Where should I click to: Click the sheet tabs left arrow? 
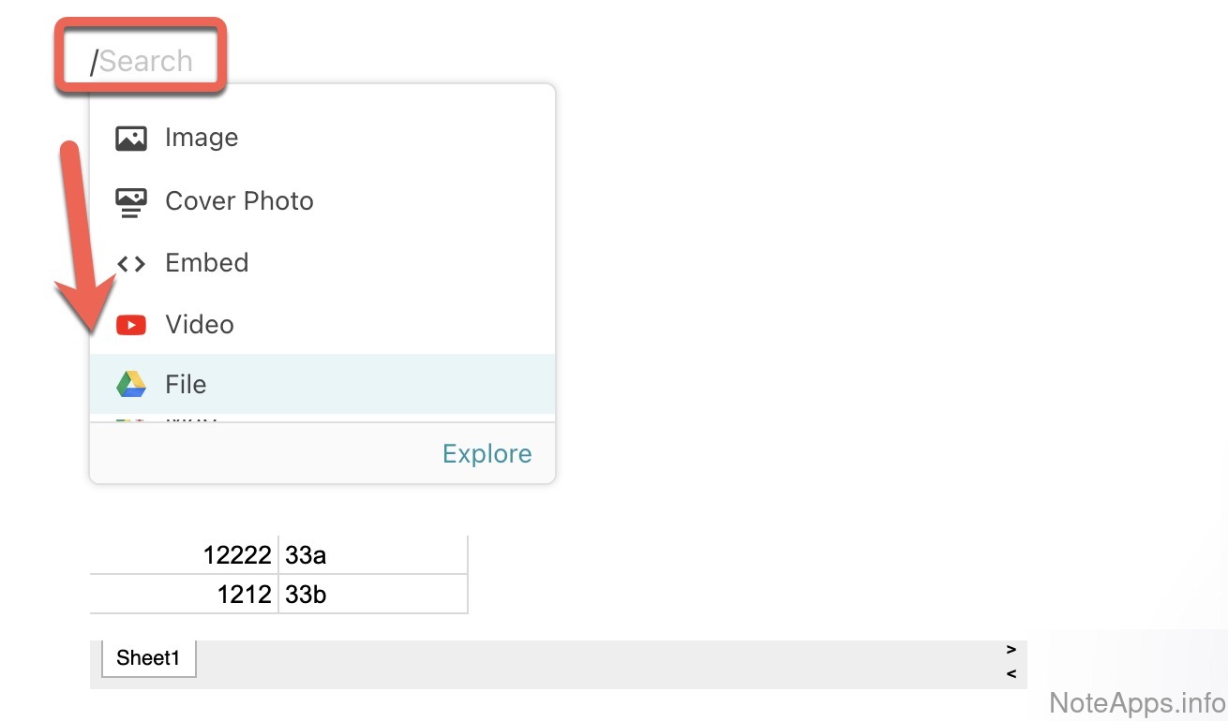point(1011,673)
